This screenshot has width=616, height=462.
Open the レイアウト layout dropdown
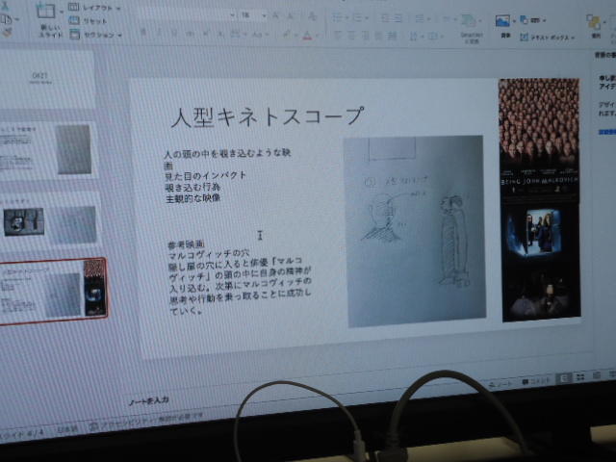pyautogui.click(x=94, y=8)
